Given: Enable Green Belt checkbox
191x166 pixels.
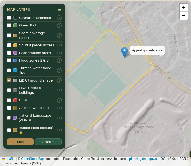Looking at the screenshot, I should point(9,25).
